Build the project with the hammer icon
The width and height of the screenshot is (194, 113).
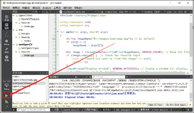point(7,107)
